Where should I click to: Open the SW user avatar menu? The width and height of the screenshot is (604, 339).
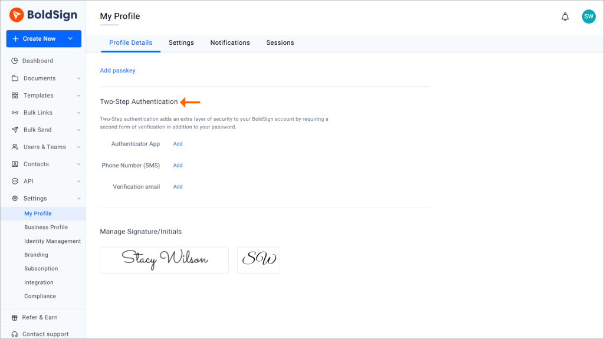(588, 17)
